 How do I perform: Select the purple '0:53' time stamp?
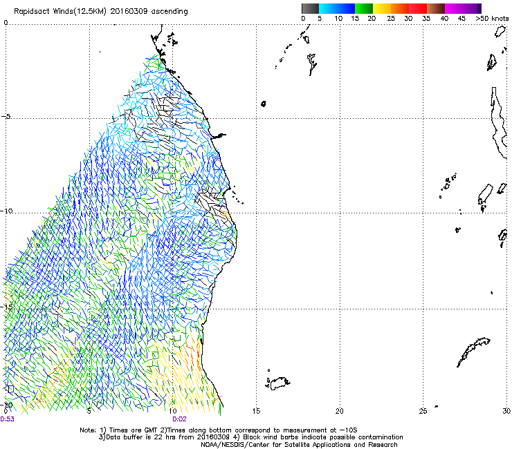(x=7, y=419)
